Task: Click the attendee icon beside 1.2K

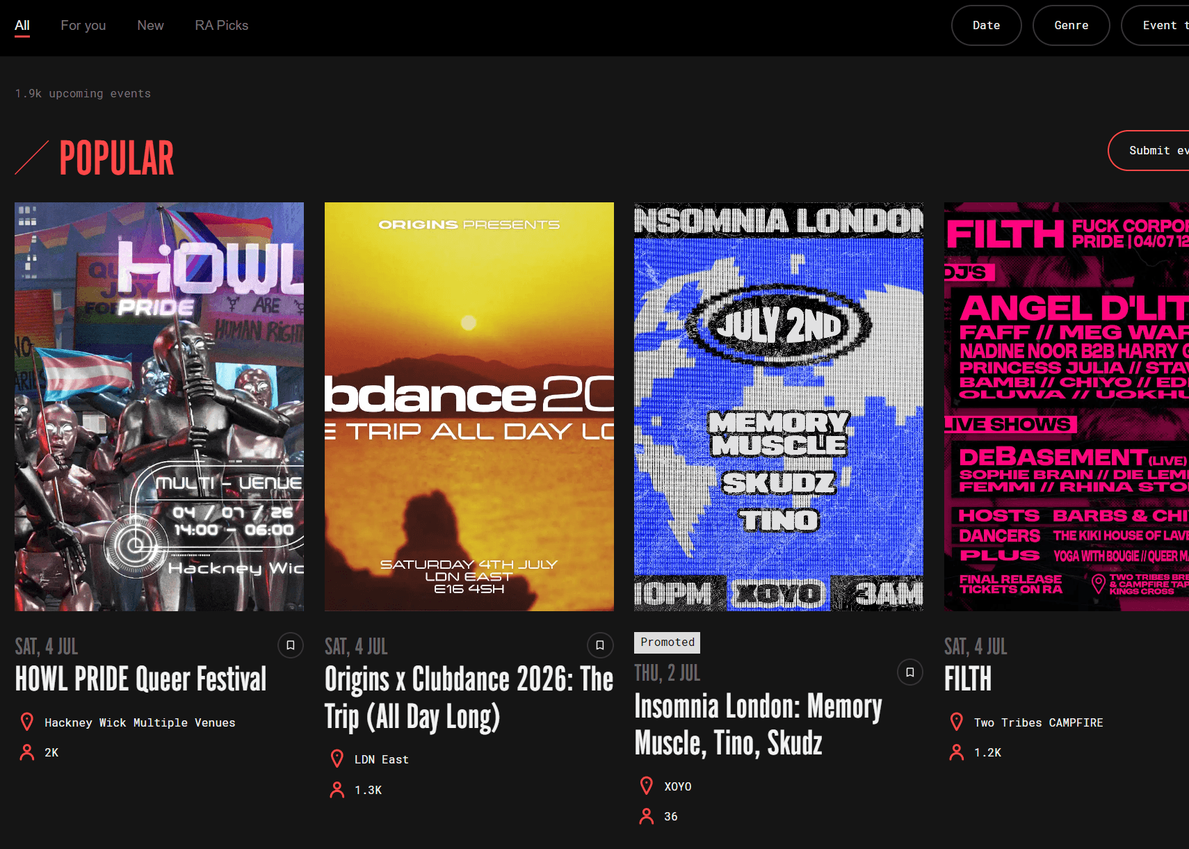Action: [957, 752]
